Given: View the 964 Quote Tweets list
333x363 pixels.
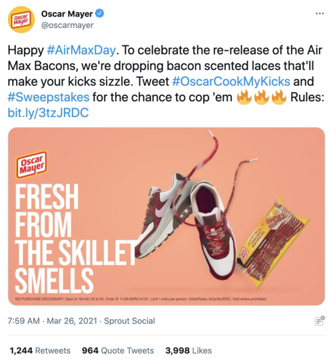Looking at the screenshot, I should coord(118,350).
